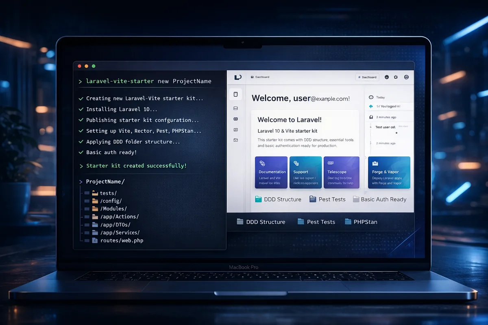
Task: Click the PHPStan label below the dashboard
Action: (366, 222)
